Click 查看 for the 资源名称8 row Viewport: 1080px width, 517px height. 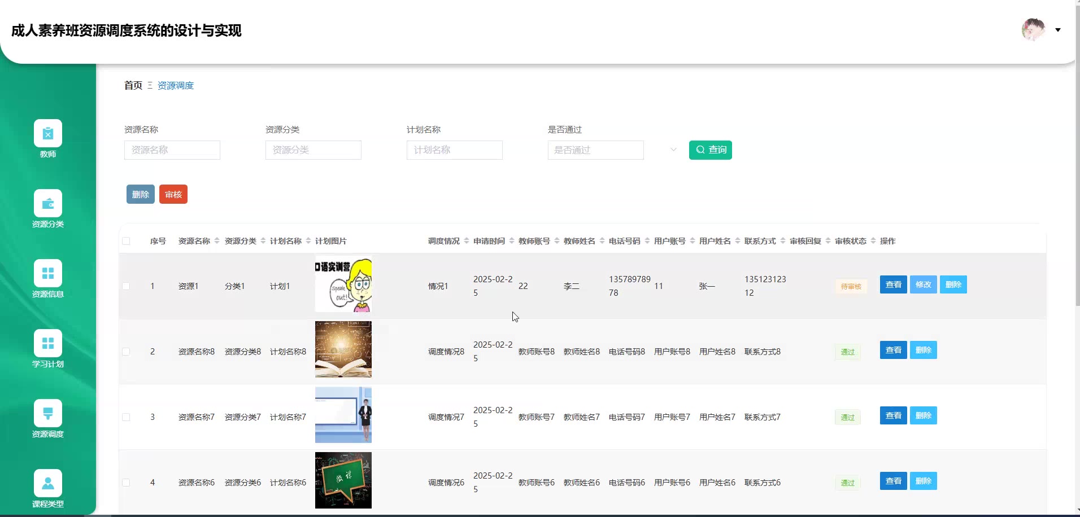[x=894, y=350]
